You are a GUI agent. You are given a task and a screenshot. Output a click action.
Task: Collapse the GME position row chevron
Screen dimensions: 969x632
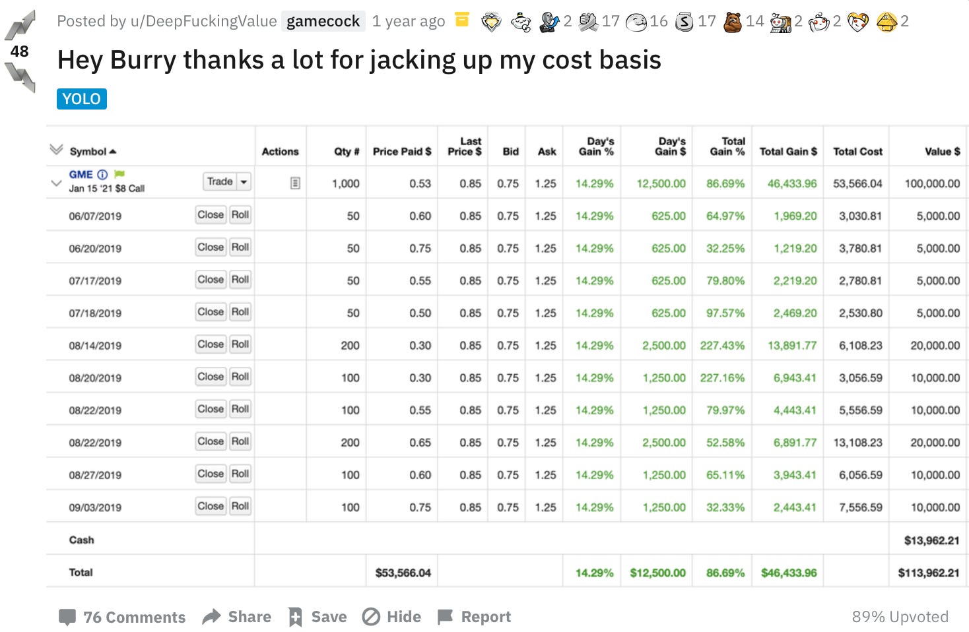(56, 183)
